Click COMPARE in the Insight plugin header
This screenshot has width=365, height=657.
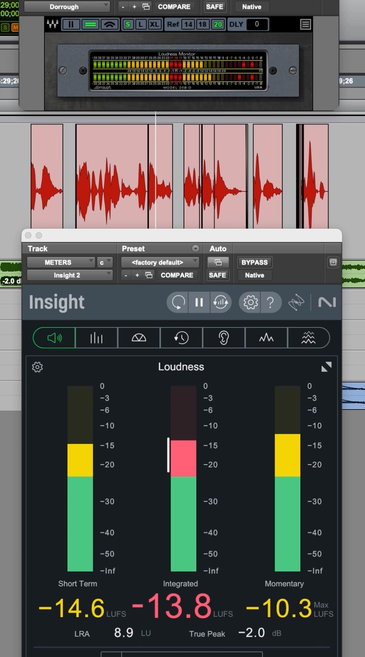coord(177,275)
